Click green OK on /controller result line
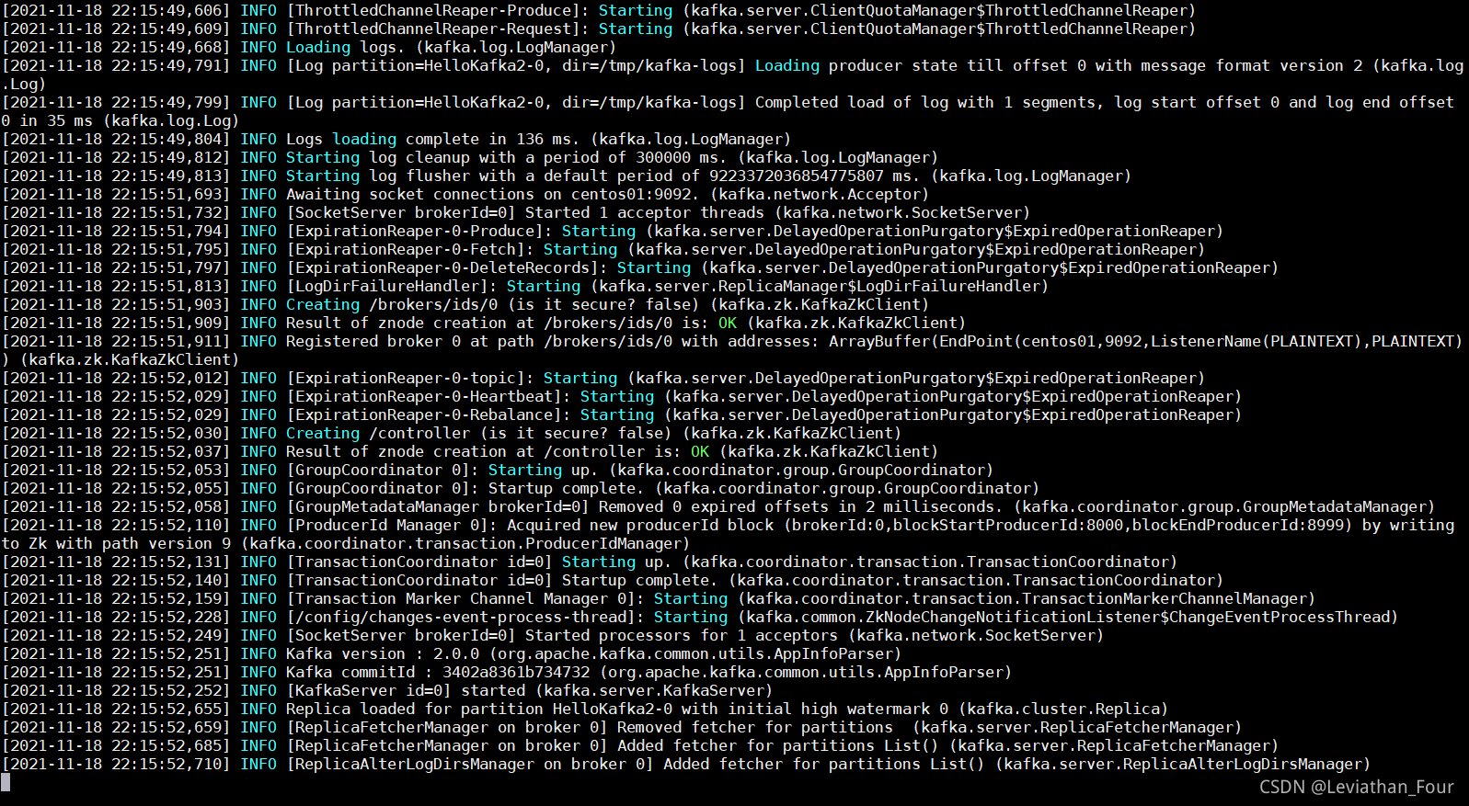 tap(700, 452)
